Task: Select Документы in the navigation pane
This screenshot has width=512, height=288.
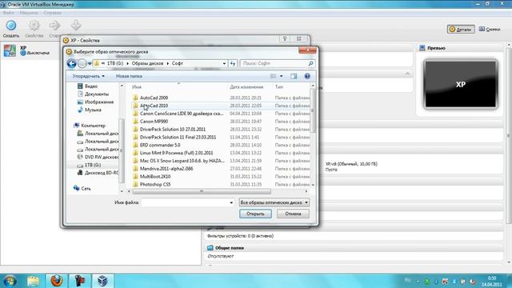Action: point(93,94)
